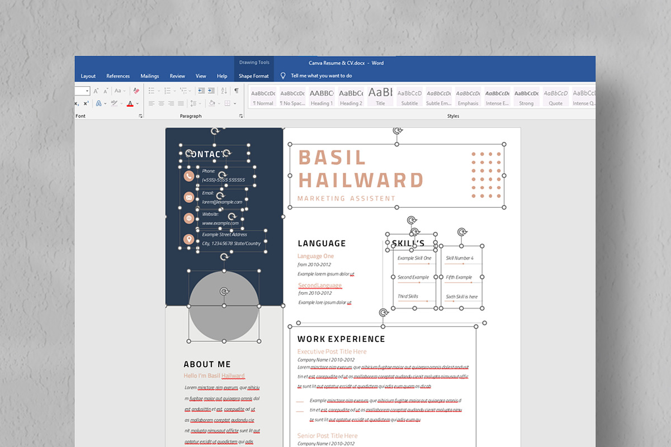Align text right
671x447 pixels.
pyautogui.click(x=171, y=103)
